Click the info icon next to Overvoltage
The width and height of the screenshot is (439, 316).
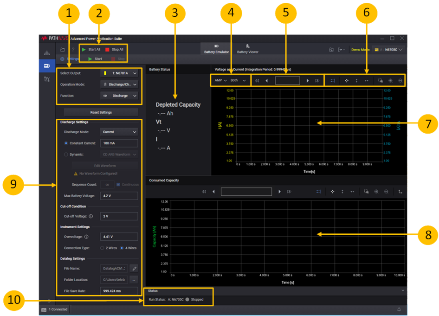coord(86,237)
